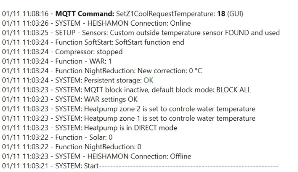
Task: Select the Heatpump zone 2 water temperature line
Action: (x=129, y=109)
